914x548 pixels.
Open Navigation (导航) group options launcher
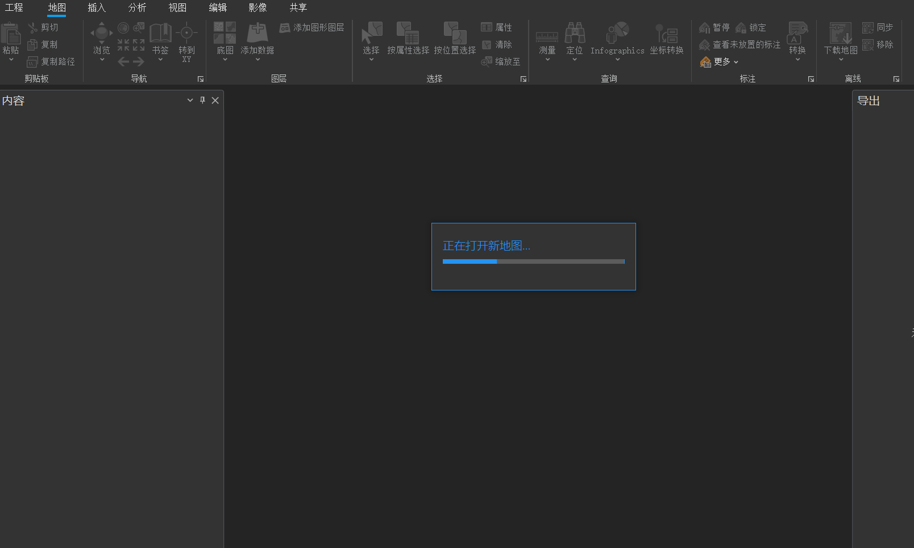[x=201, y=79]
